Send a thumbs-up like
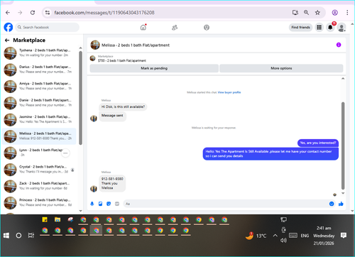355x257 pixels. tap(341, 204)
